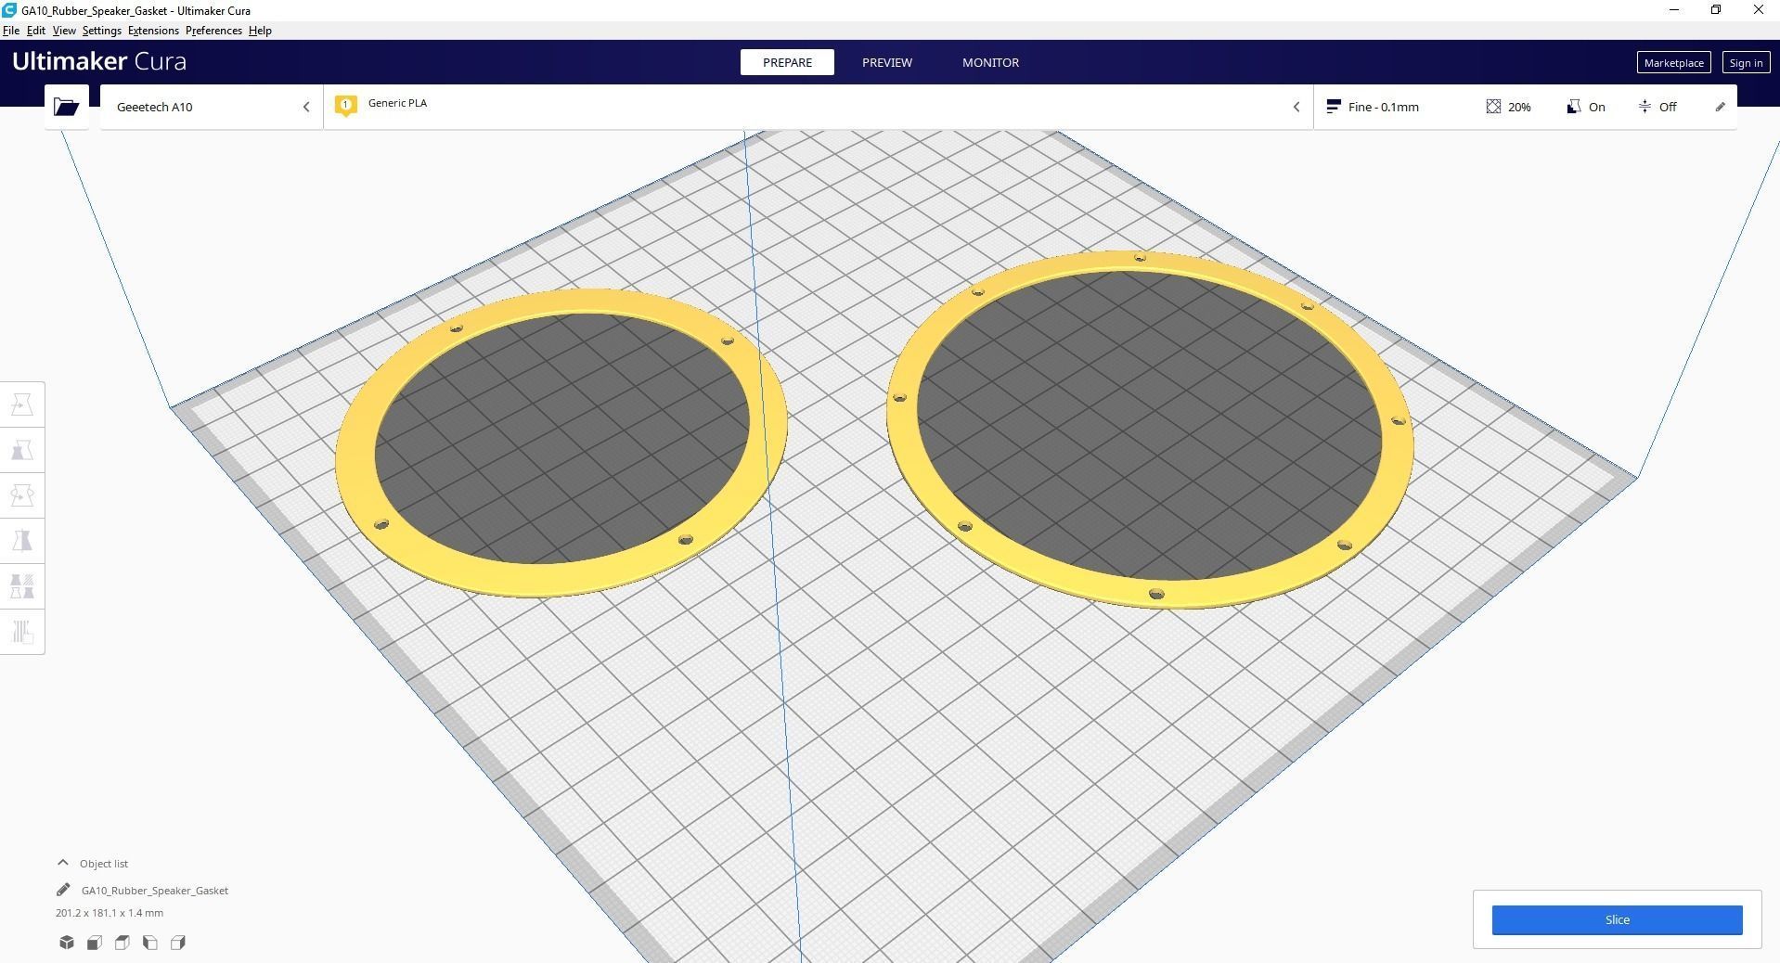
Task: Open print settings panel at Fine - 0.1mm
Action: pos(1525,107)
